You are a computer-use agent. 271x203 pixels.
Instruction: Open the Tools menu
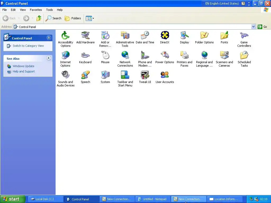49,10
